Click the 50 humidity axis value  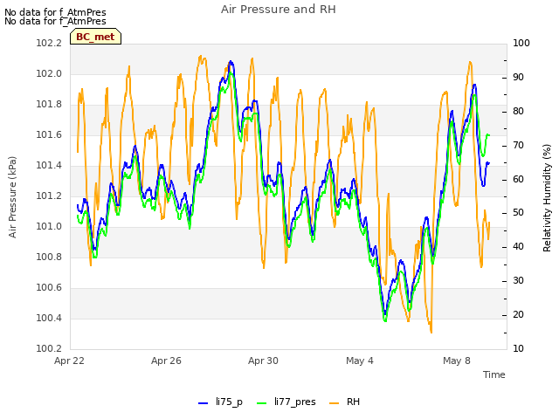click(x=518, y=213)
